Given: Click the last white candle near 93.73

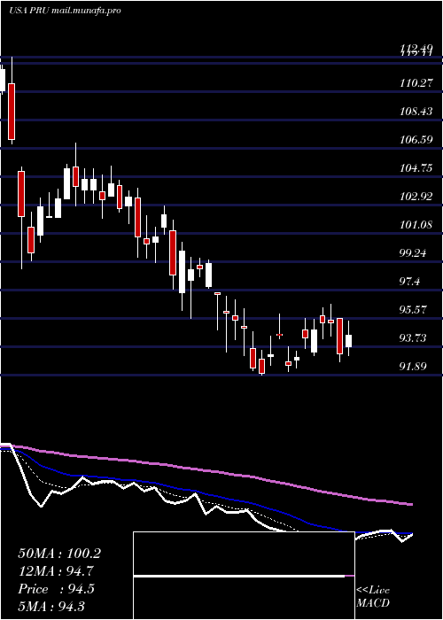Looking at the screenshot, I should (348, 341).
